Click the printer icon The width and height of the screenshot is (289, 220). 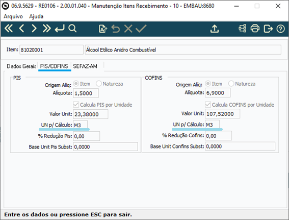click(x=255, y=29)
